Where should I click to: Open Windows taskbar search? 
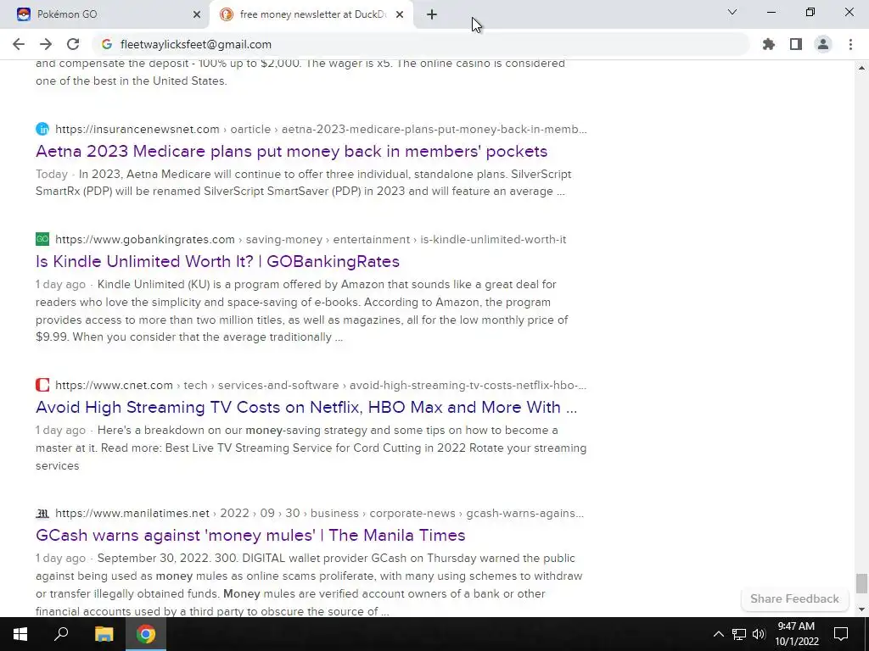[61, 634]
